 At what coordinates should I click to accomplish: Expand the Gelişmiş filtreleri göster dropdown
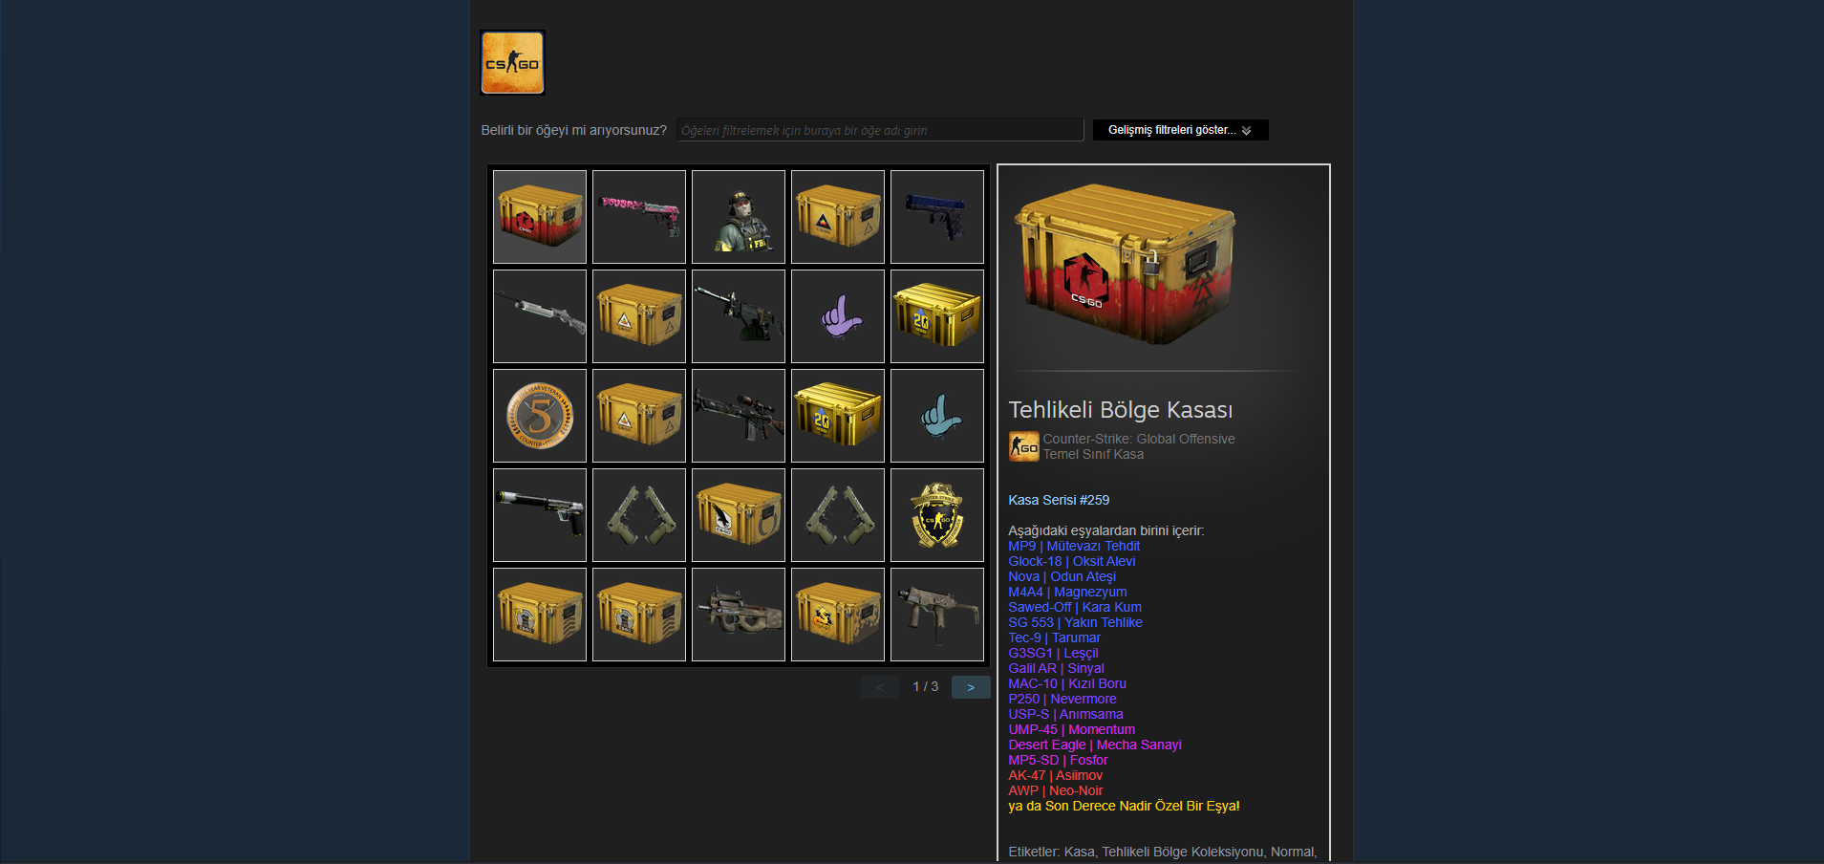pos(1180,130)
